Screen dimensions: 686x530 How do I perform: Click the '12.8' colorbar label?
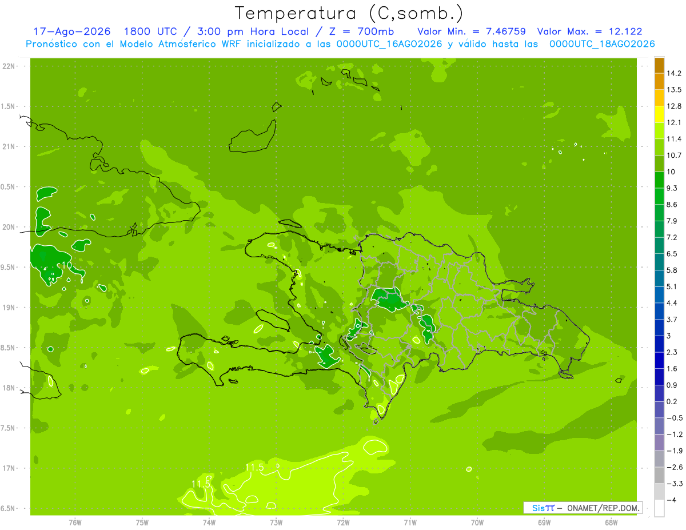pos(675,106)
